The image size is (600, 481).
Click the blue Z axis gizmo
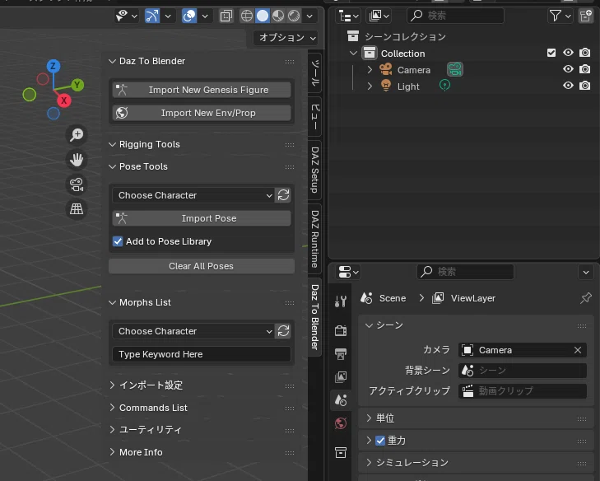click(53, 66)
